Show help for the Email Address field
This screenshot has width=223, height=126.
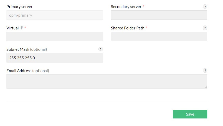pos(205,71)
